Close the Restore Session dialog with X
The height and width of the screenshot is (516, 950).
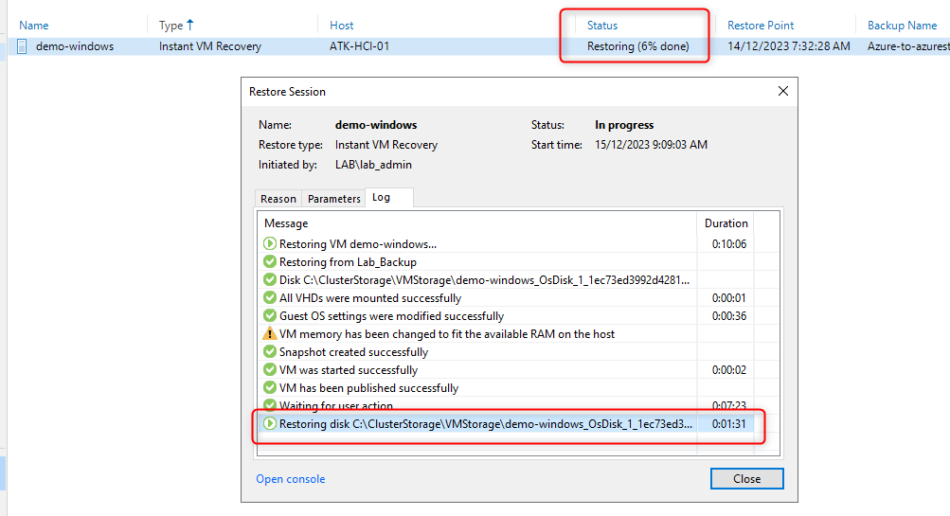pos(782,92)
